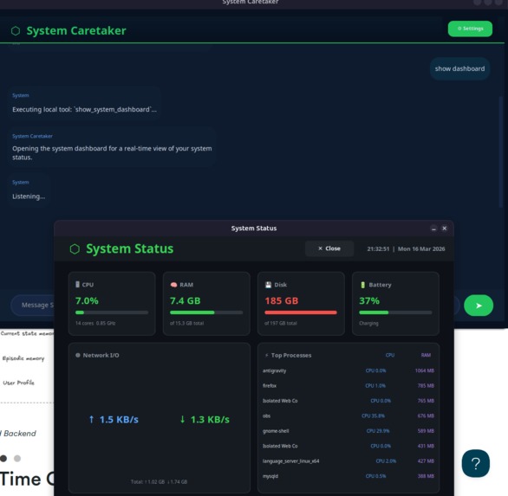Click the Top Processes lightning icon
Viewport: 508px width, 496px height.
pos(267,355)
